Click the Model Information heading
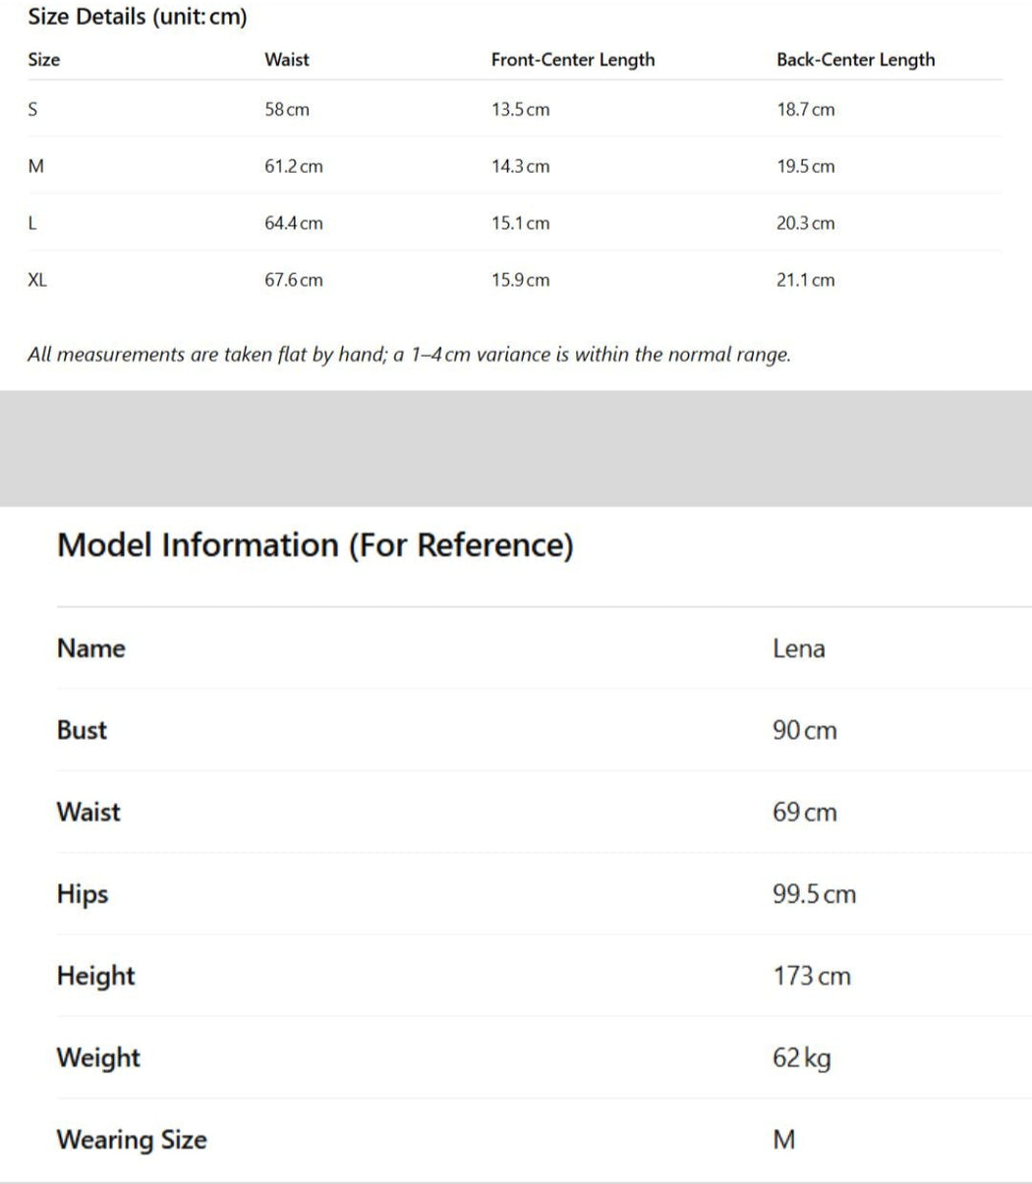 (315, 544)
